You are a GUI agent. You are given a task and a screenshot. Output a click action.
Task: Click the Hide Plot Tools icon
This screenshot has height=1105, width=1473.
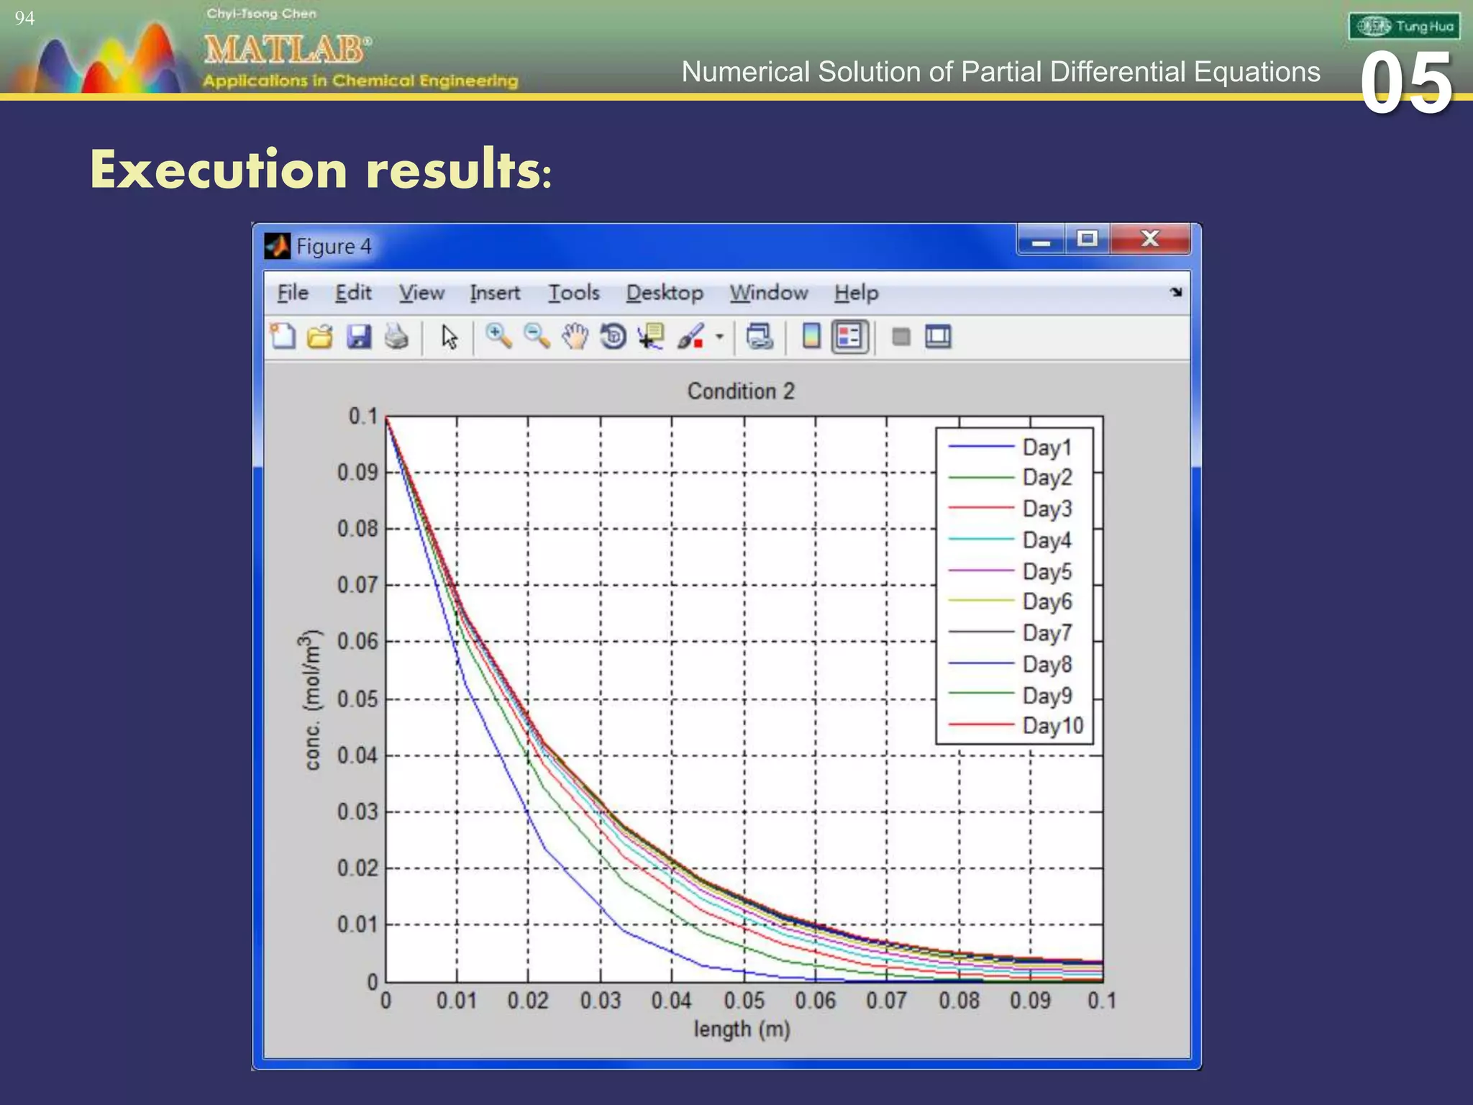tap(900, 336)
